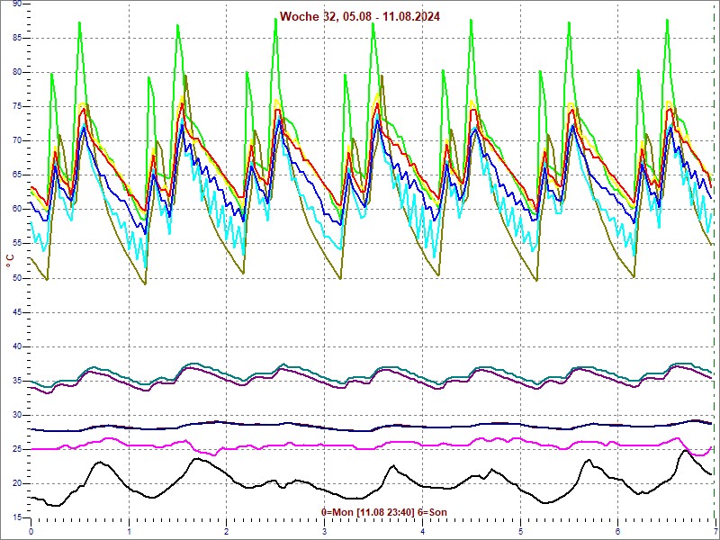
Task: Click the footer label "0=Mon [11.08 23:40] 6=Son"
Action: pos(384,512)
